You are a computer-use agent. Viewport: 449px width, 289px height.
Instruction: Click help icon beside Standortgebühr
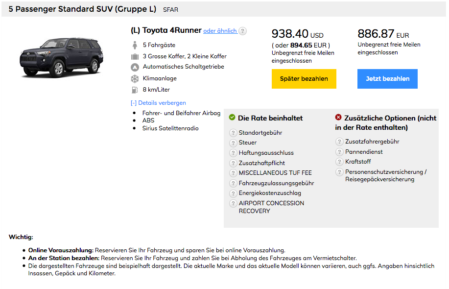click(233, 133)
